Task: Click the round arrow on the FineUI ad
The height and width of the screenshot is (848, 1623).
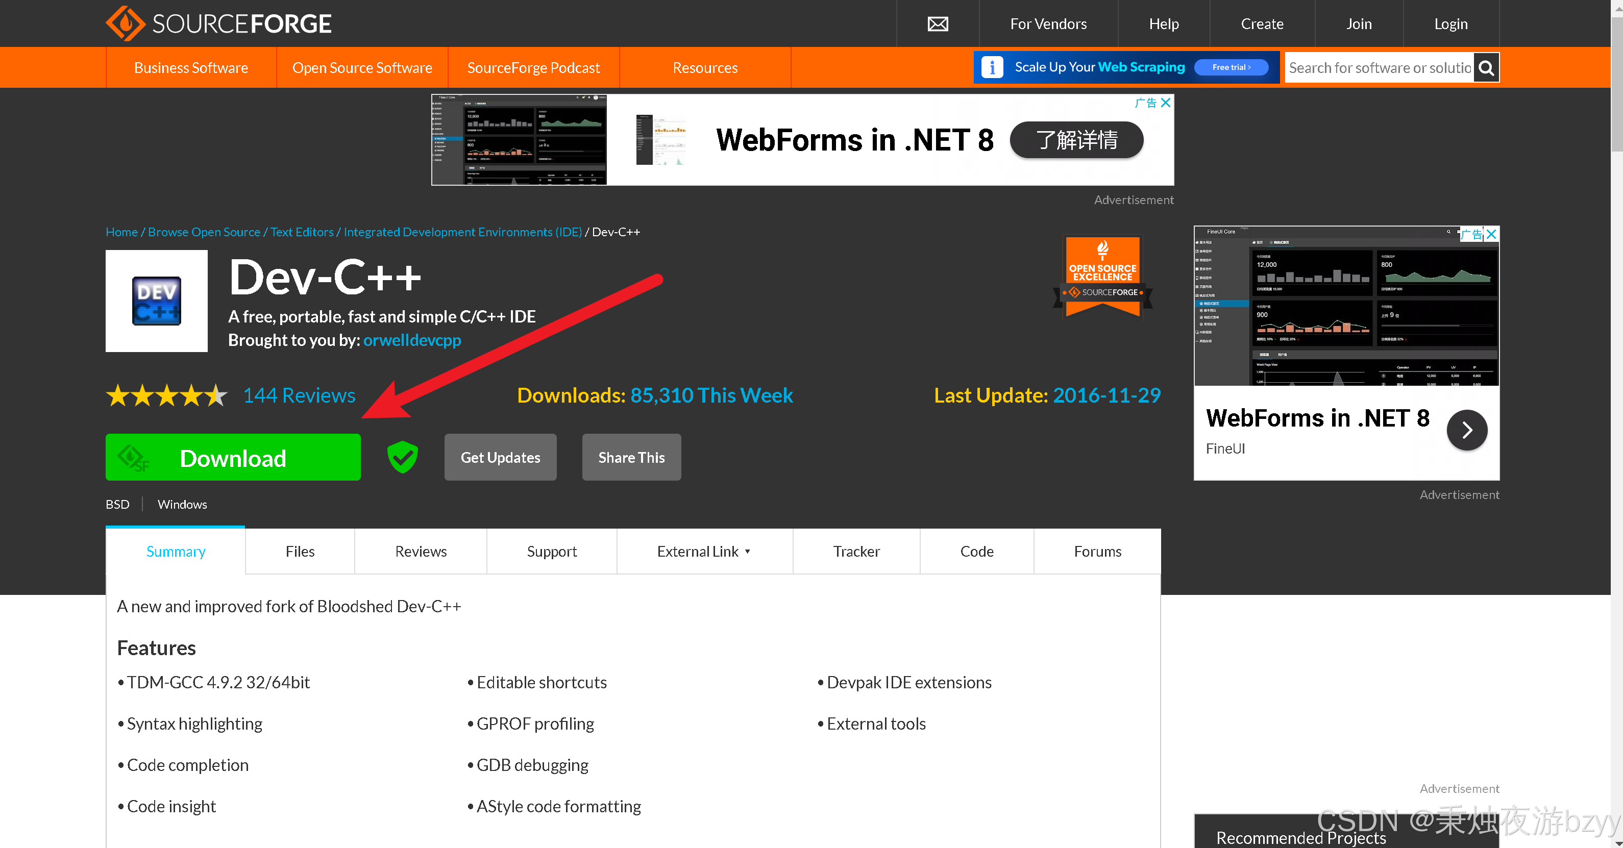Action: [1466, 430]
